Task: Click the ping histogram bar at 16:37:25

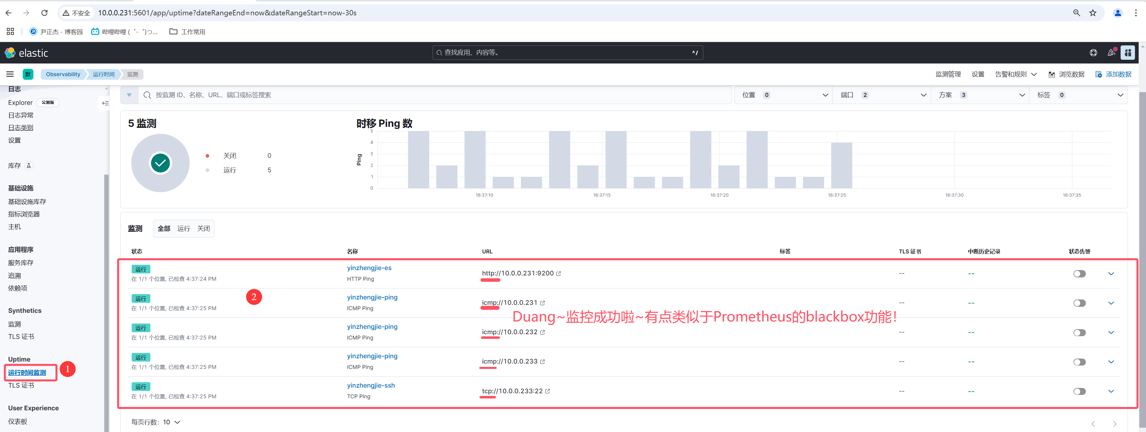Action: [x=842, y=165]
